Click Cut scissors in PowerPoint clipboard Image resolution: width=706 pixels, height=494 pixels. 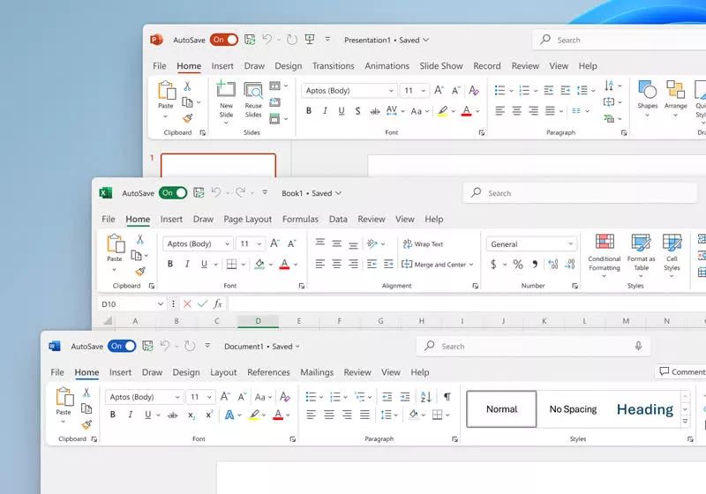(x=187, y=86)
